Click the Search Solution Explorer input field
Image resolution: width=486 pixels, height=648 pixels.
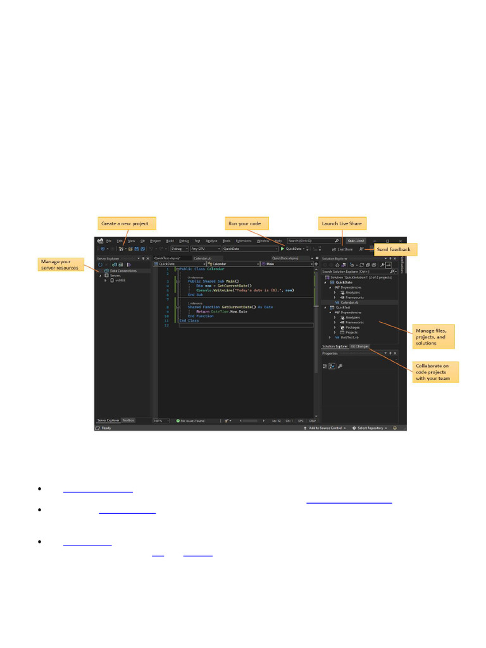click(x=354, y=271)
